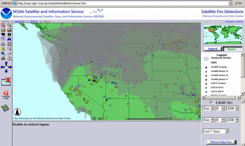This screenshot has width=245, height=146.
Task: Click the yellow Buffer tool icon
Action: 3,49
